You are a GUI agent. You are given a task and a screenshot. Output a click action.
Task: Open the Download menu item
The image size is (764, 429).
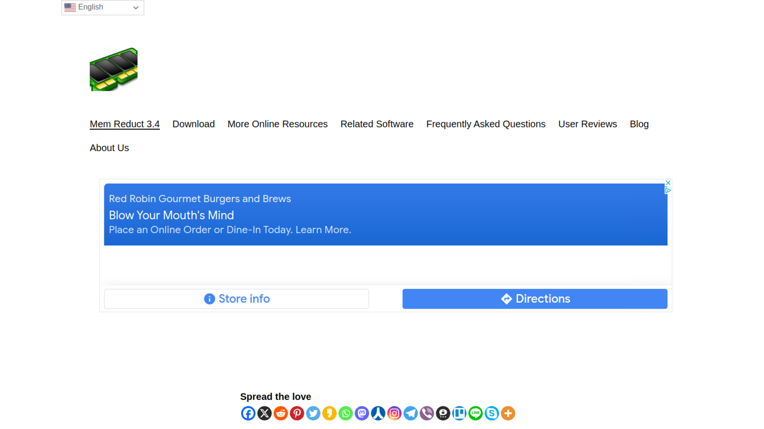(193, 124)
